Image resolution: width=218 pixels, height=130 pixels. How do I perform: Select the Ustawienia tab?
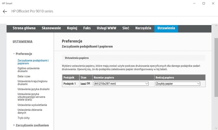coord(166,29)
